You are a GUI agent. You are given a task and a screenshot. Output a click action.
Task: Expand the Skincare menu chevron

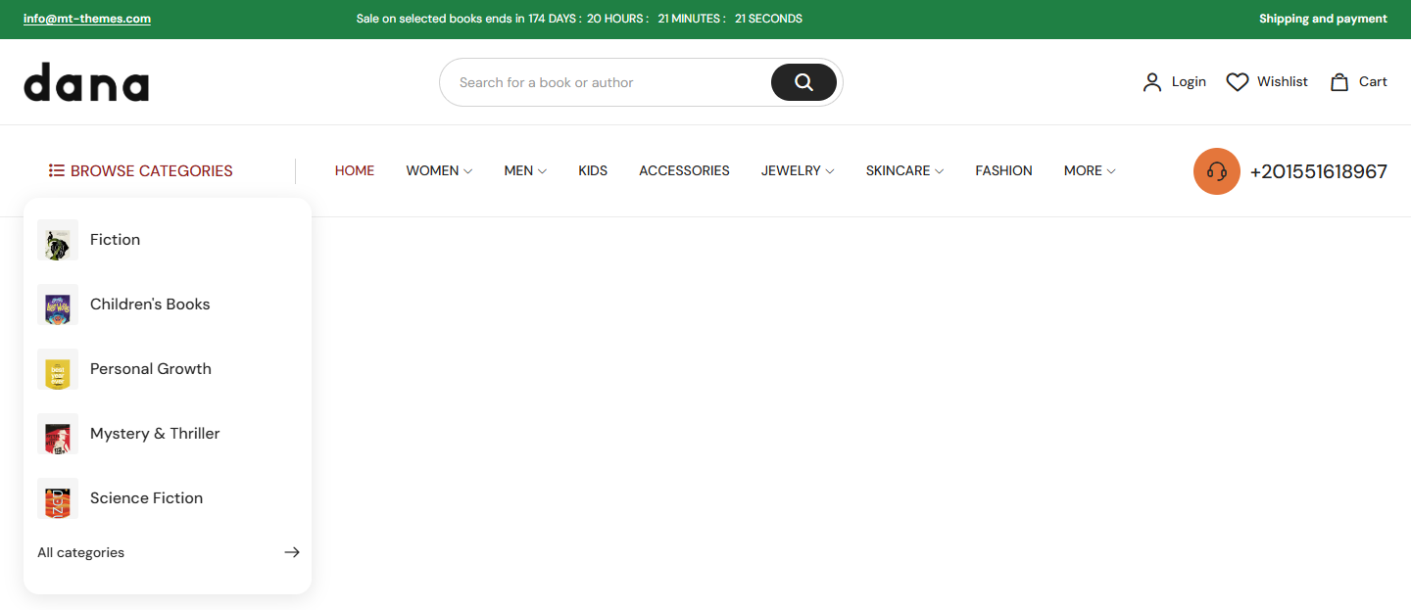pyautogui.click(x=939, y=171)
